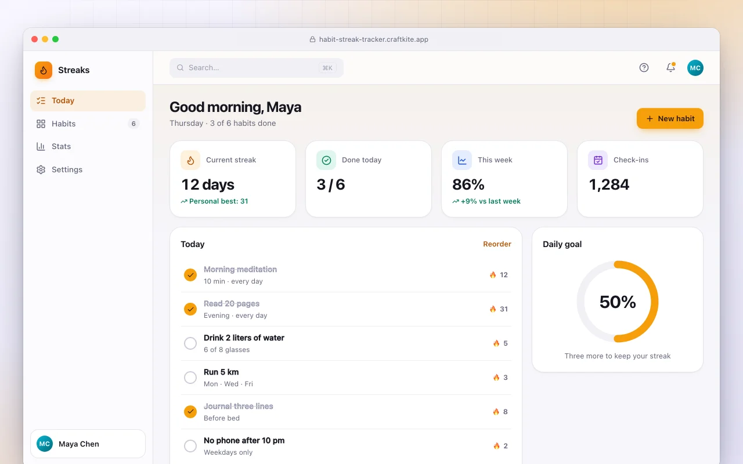Click the flame icon beside streak 2

496,446
